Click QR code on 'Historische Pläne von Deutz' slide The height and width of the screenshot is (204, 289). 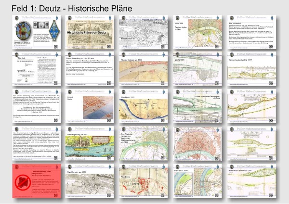(x=109, y=46)
